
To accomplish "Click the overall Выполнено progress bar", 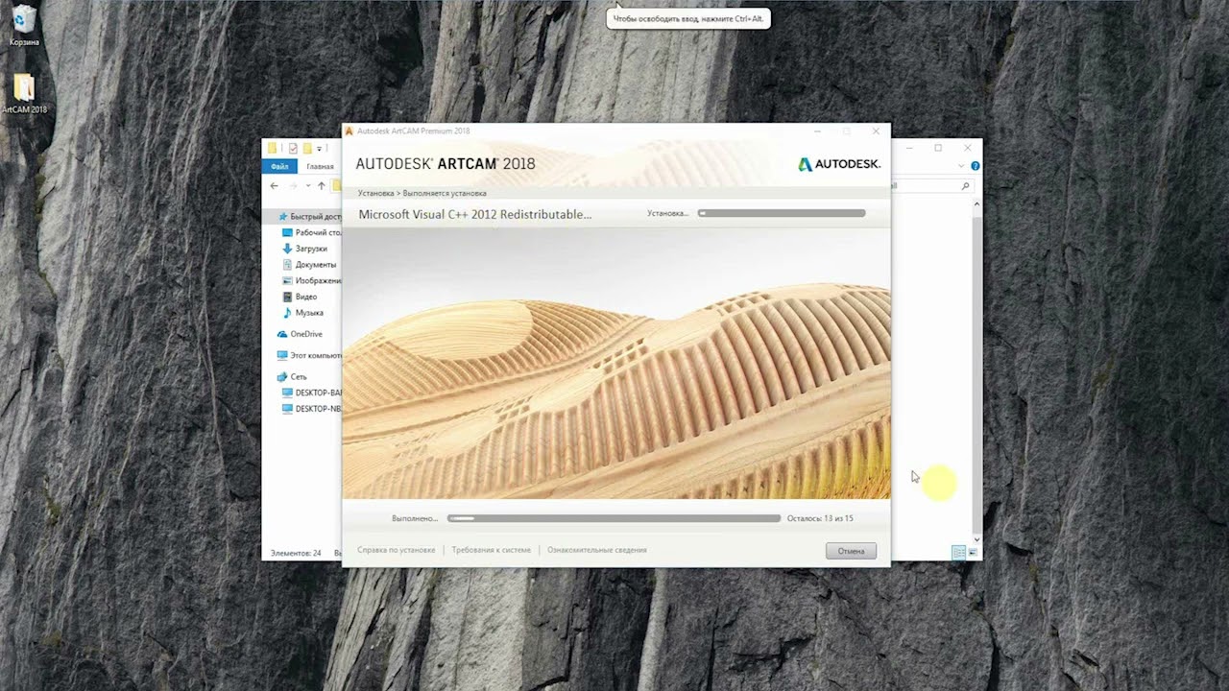I will 614,518.
